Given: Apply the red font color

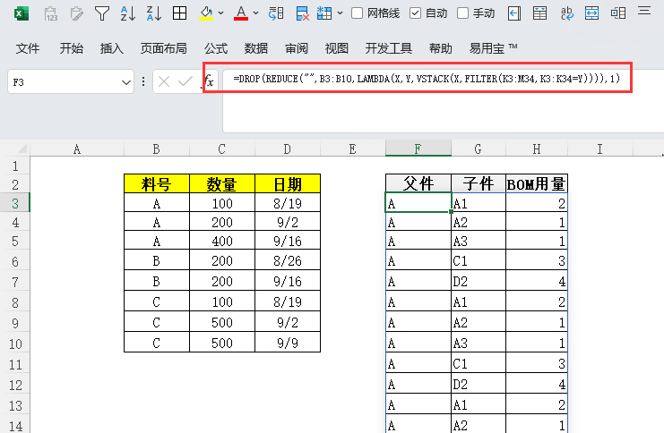Looking at the screenshot, I should 241,13.
